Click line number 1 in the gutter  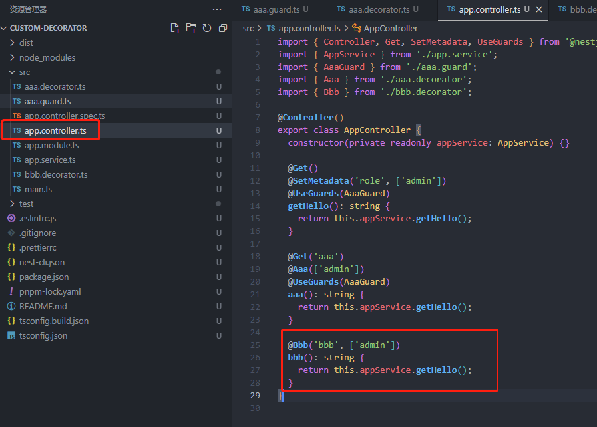tap(258, 41)
